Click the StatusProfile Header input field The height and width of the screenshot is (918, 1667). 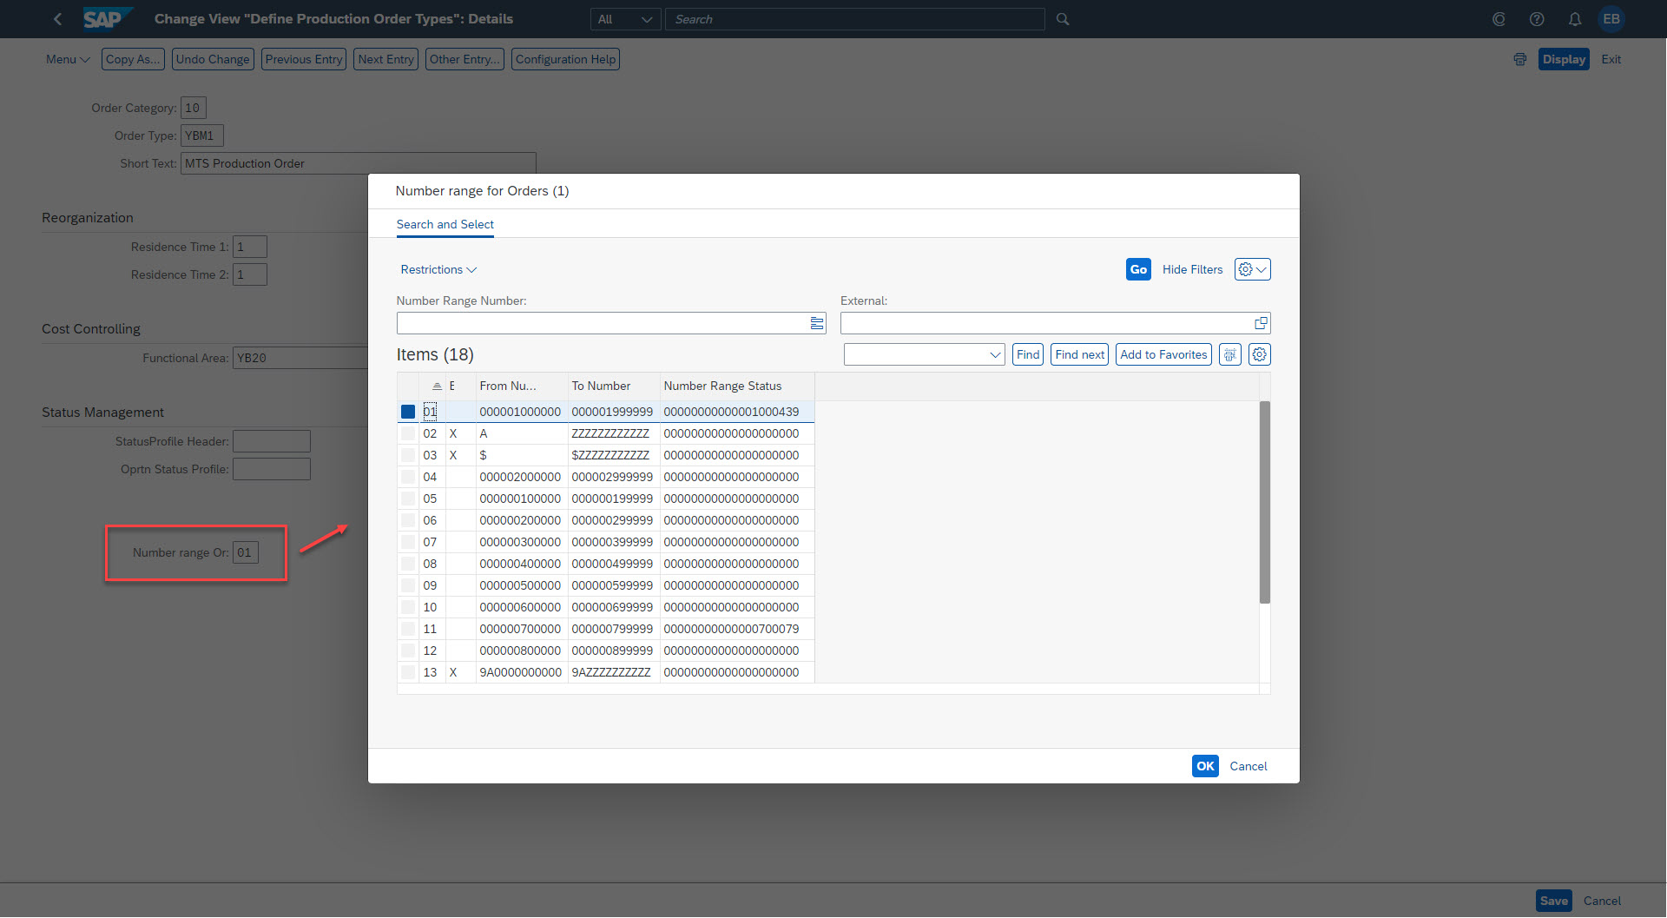pos(272,441)
